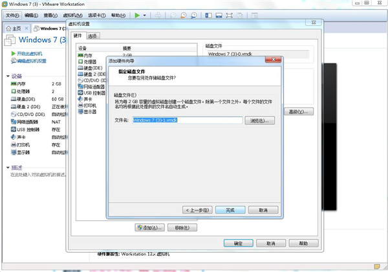Open the snapshot manager toolbar icon
The height and width of the screenshot is (272, 388).
[x=194, y=16]
